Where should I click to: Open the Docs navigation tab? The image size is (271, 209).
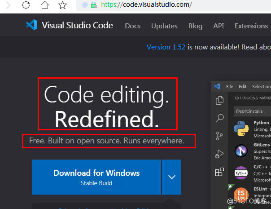tap(132, 26)
